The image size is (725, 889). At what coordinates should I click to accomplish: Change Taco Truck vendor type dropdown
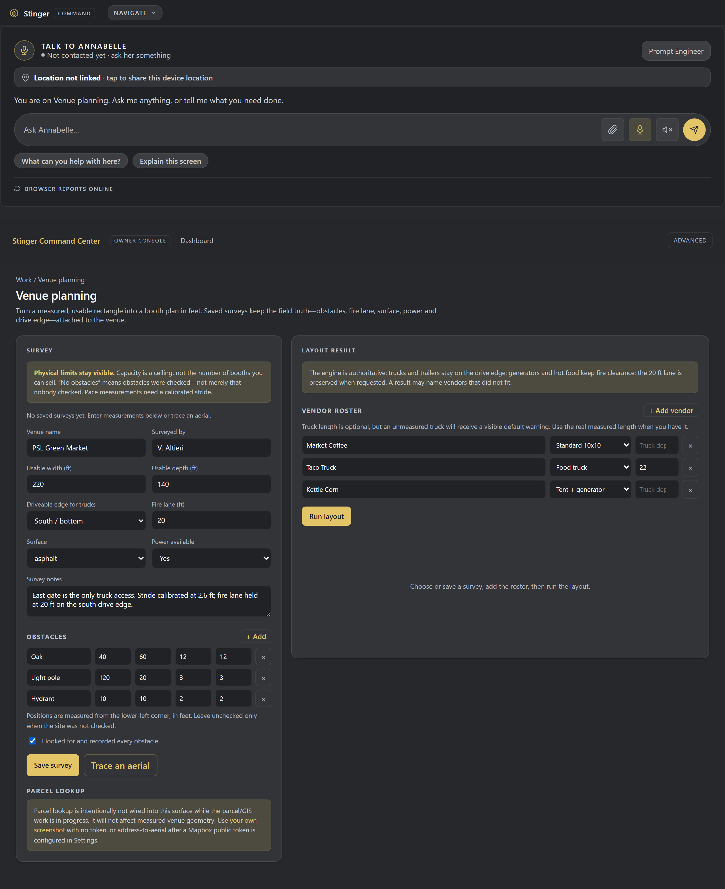coord(590,467)
